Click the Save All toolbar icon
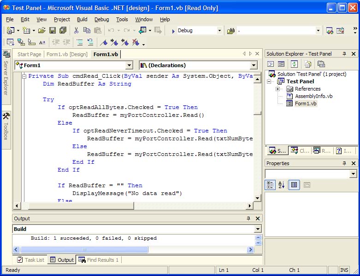360x276 pixels. [x=63, y=30]
